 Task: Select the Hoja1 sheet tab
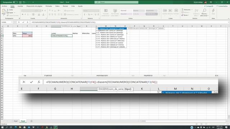point(15,121)
